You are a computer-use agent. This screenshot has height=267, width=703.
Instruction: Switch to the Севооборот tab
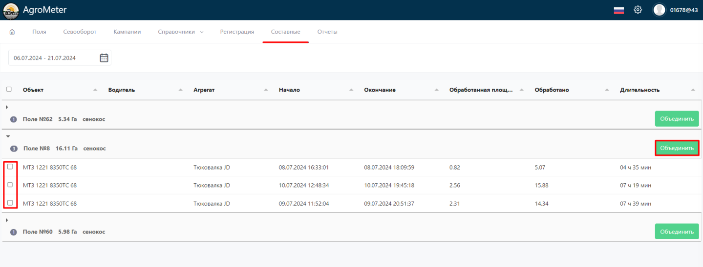click(x=80, y=32)
